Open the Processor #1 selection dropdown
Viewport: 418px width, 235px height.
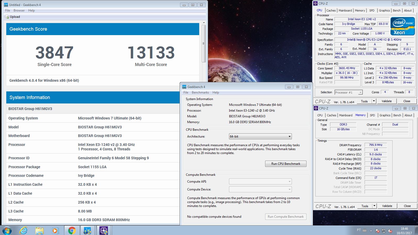click(x=349, y=92)
